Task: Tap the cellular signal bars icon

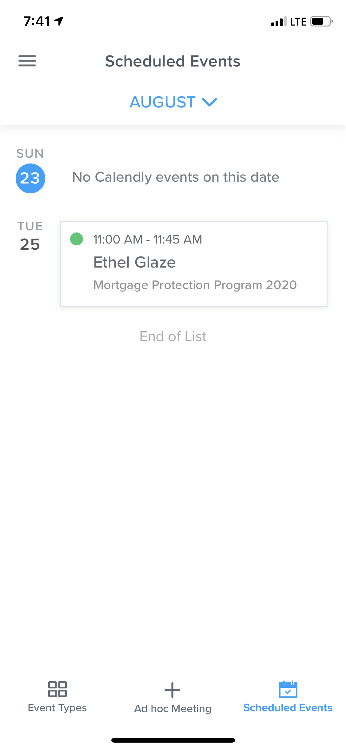Action: [279, 22]
